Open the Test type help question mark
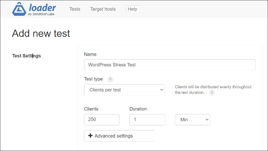 110,79
